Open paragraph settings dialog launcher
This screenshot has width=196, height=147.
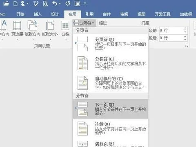coord(187,47)
